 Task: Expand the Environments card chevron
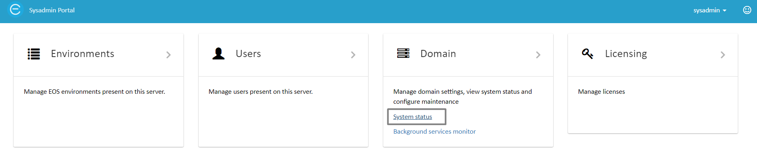[x=168, y=55]
